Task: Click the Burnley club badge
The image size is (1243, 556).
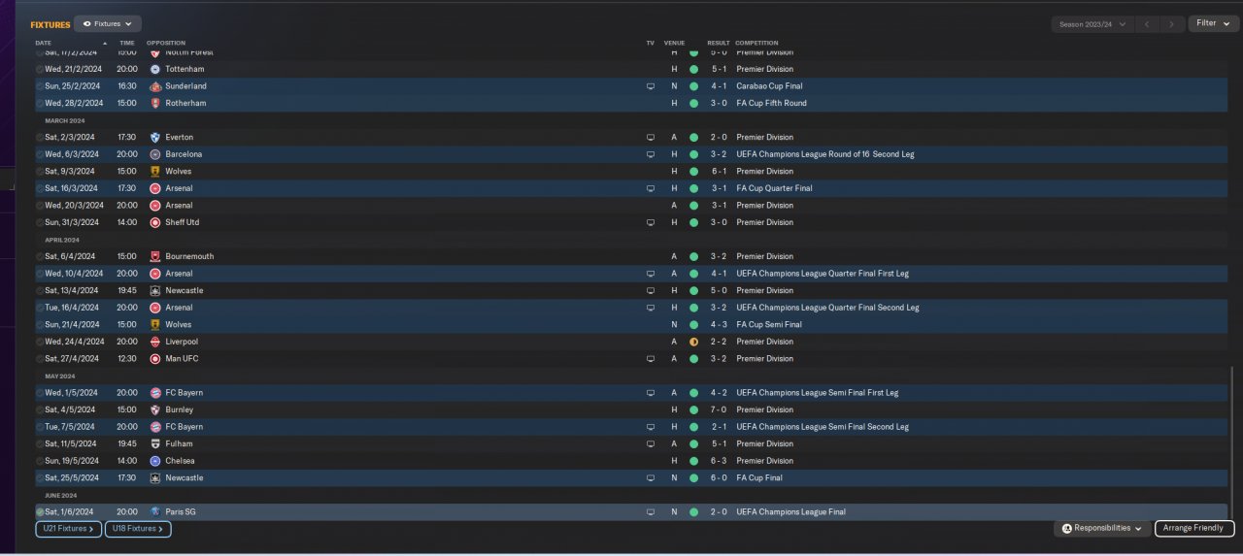Action: pyautogui.click(x=155, y=409)
